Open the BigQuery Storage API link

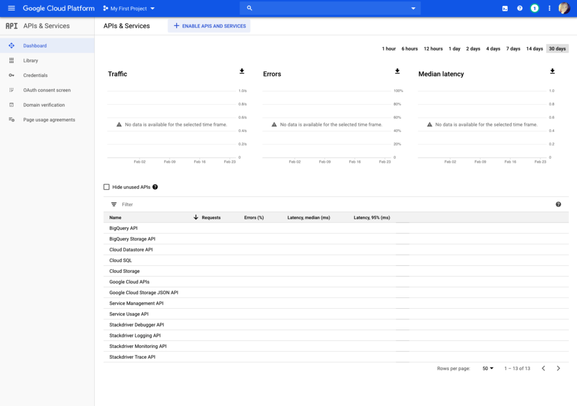click(x=132, y=238)
